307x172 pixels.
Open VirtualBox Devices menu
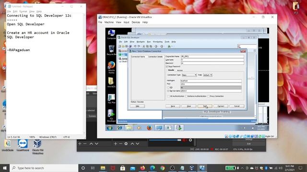point(136,22)
